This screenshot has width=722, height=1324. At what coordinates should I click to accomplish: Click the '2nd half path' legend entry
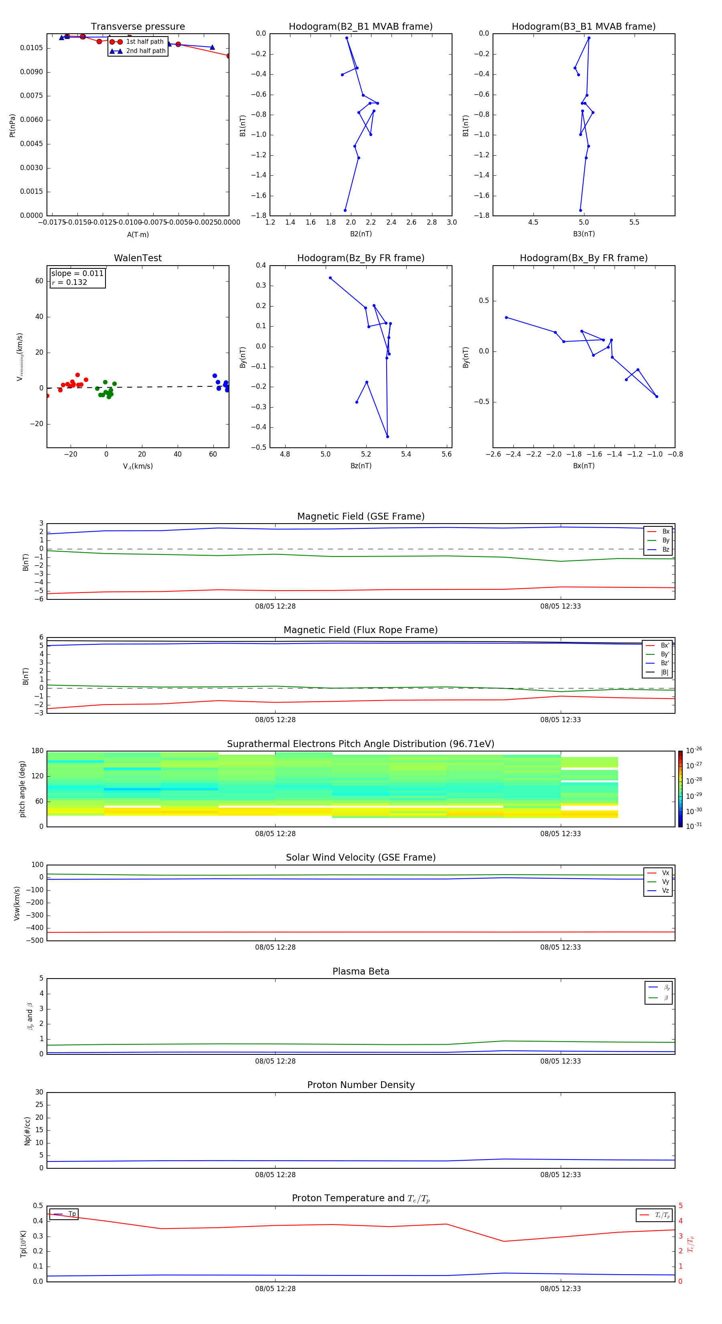pyautogui.click(x=137, y=51)
